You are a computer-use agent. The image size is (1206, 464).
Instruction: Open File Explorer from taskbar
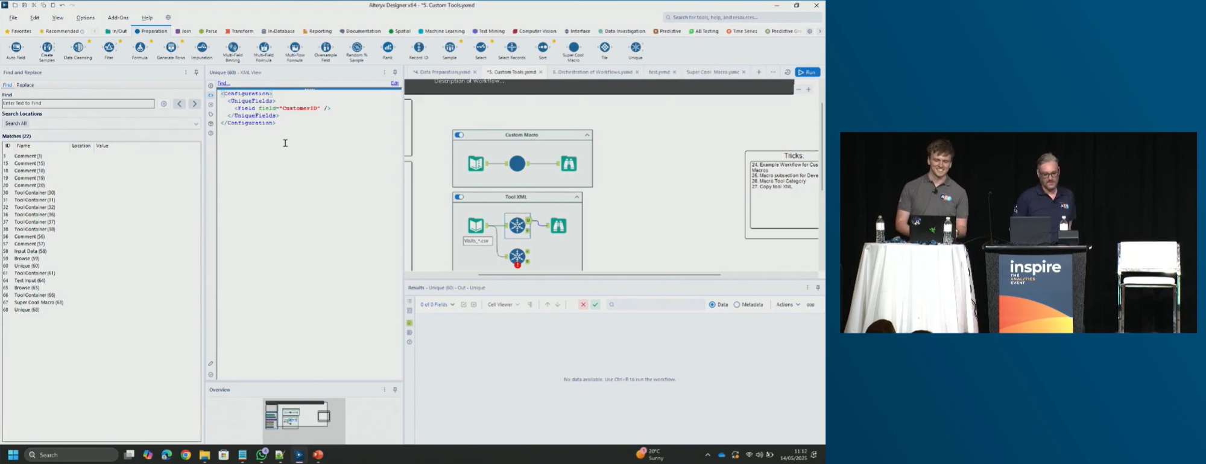click(204, 454)
